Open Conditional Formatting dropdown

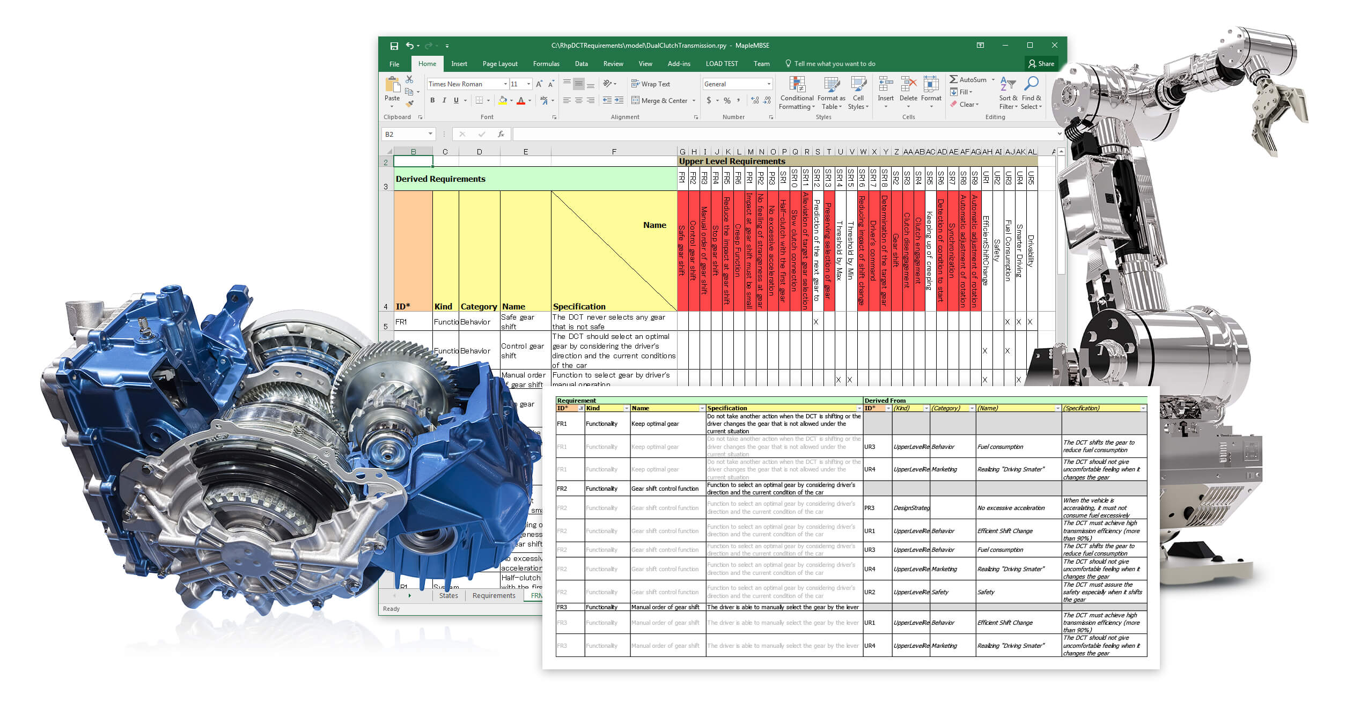[x=797, y=93]
